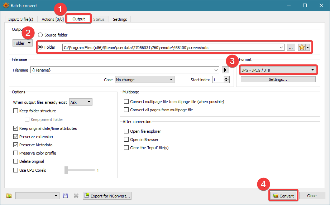Screen dimensions: 330x205
Task: Open the favorite folders star icon
Action: click(302, 48)
